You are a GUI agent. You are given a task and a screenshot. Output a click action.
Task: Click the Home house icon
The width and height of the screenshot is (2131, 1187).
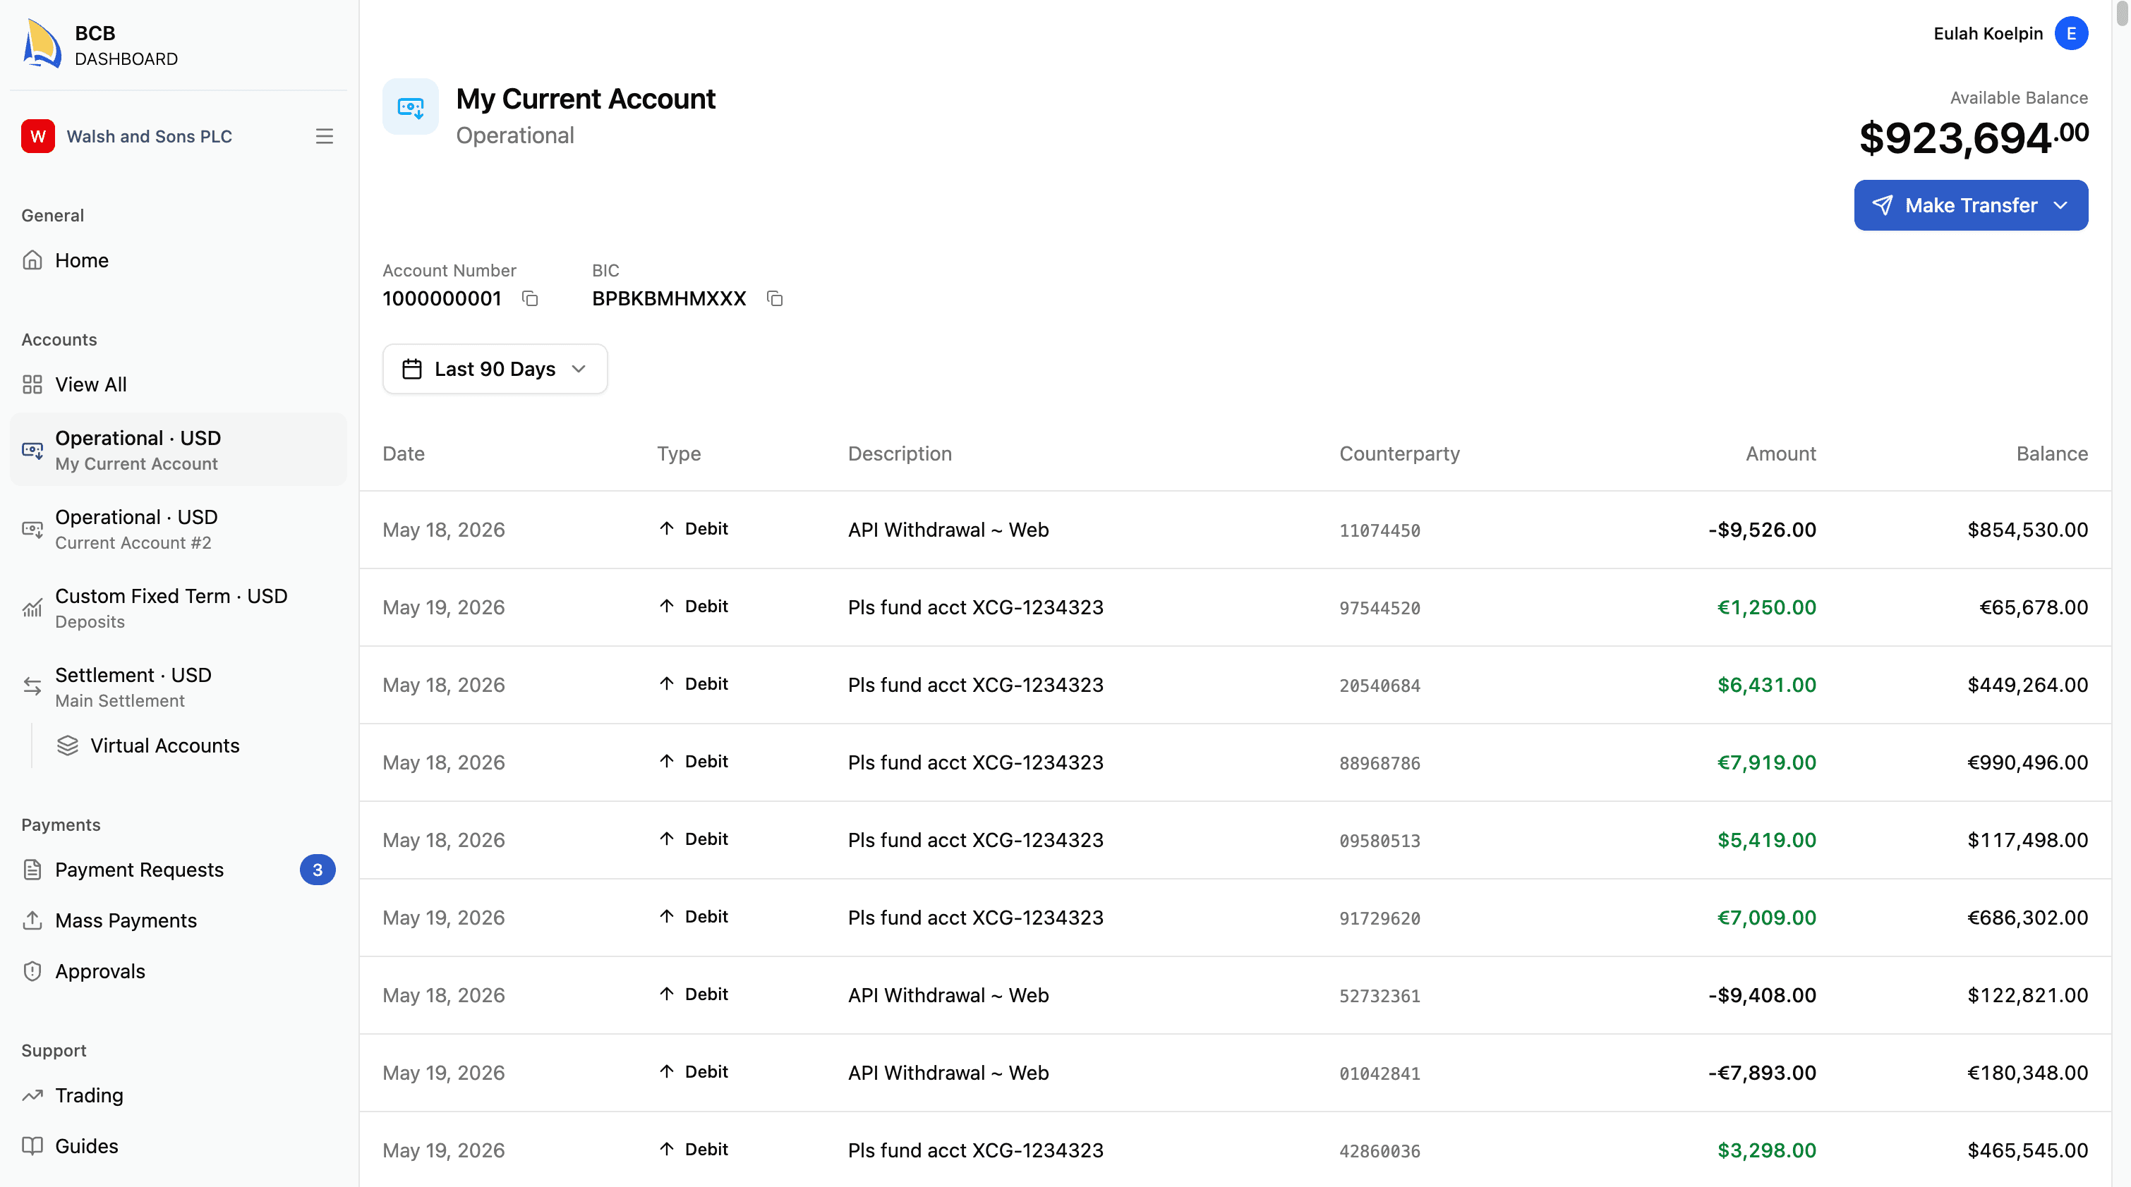[32, 260]
